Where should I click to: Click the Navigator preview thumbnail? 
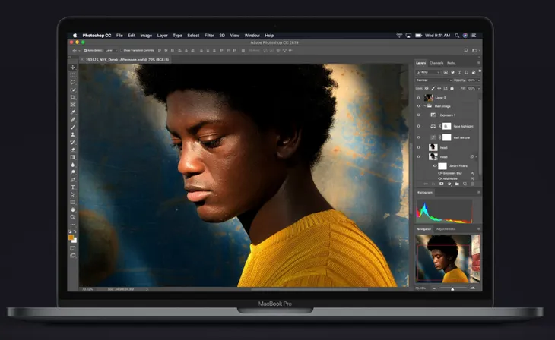coord(448,258)
